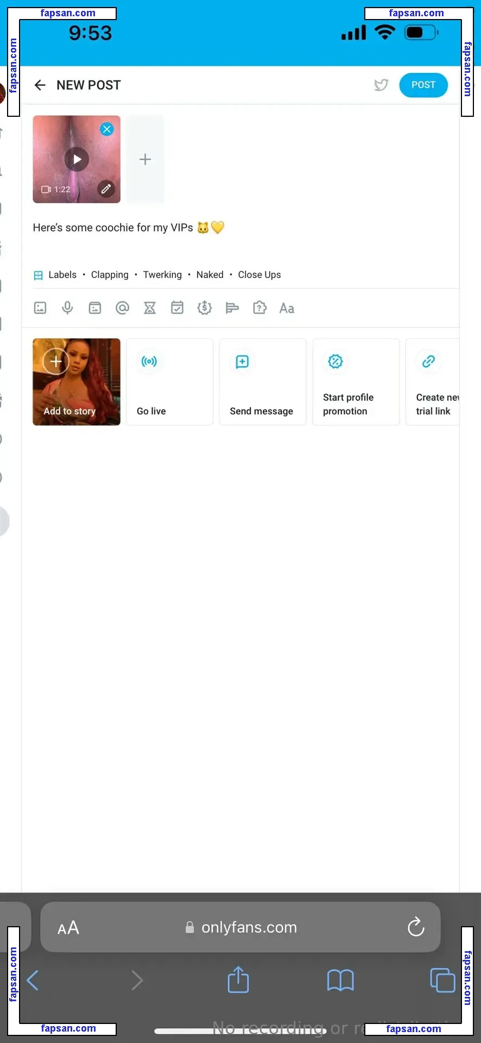
Task: Open text formatting with Aa icon
Action: [287, 308]
